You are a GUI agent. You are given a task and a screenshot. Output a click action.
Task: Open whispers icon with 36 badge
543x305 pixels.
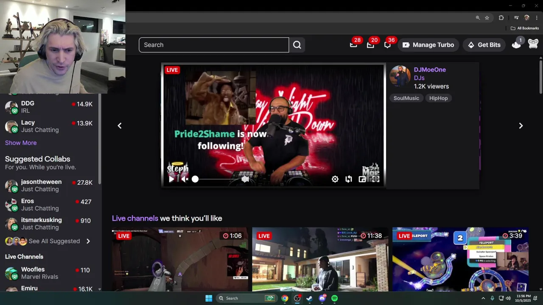[x=388, y=44]
